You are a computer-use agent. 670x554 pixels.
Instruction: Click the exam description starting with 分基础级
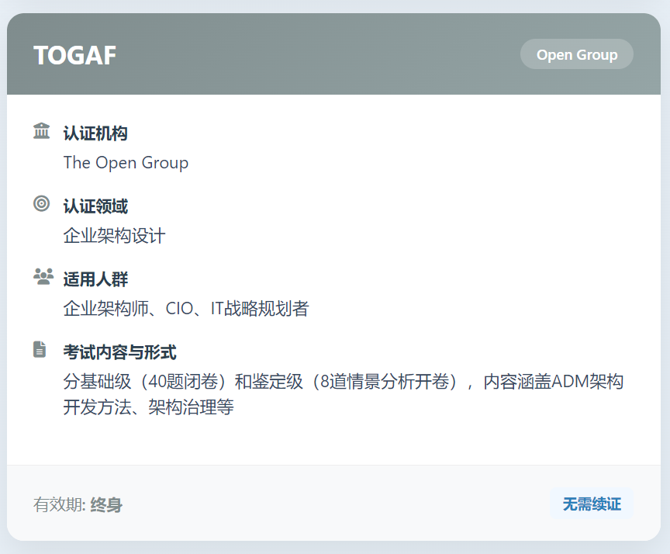pyautogui.click(x=344, y=382)
